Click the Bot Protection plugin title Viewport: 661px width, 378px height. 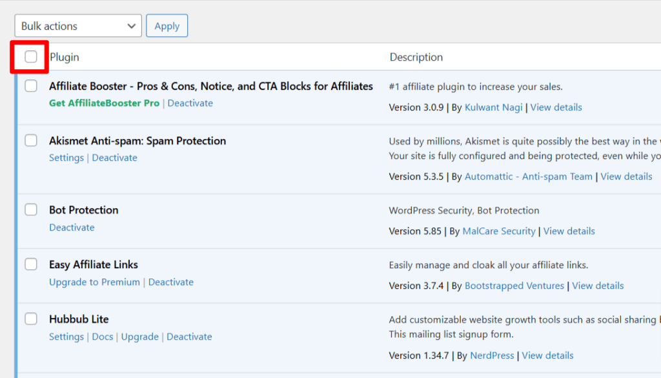(83, 210)
